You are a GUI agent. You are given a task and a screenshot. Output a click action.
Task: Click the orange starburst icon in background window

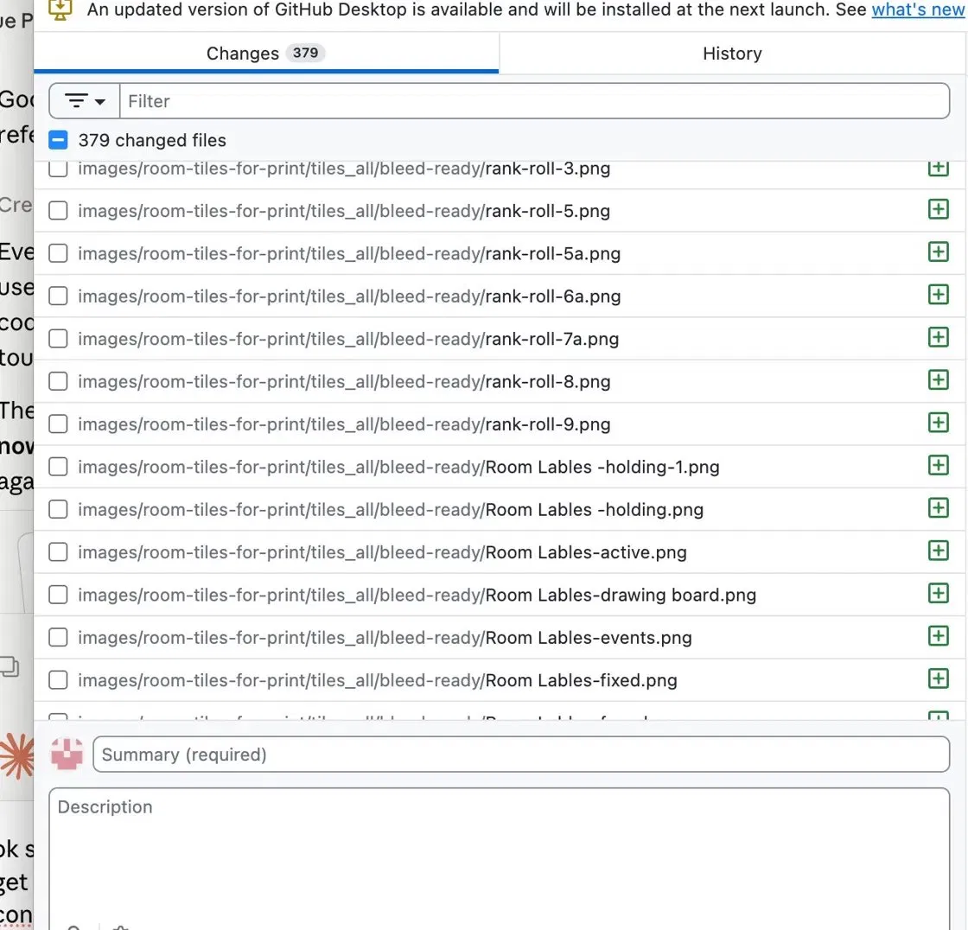pyautogui.click(x=17, y=755)
